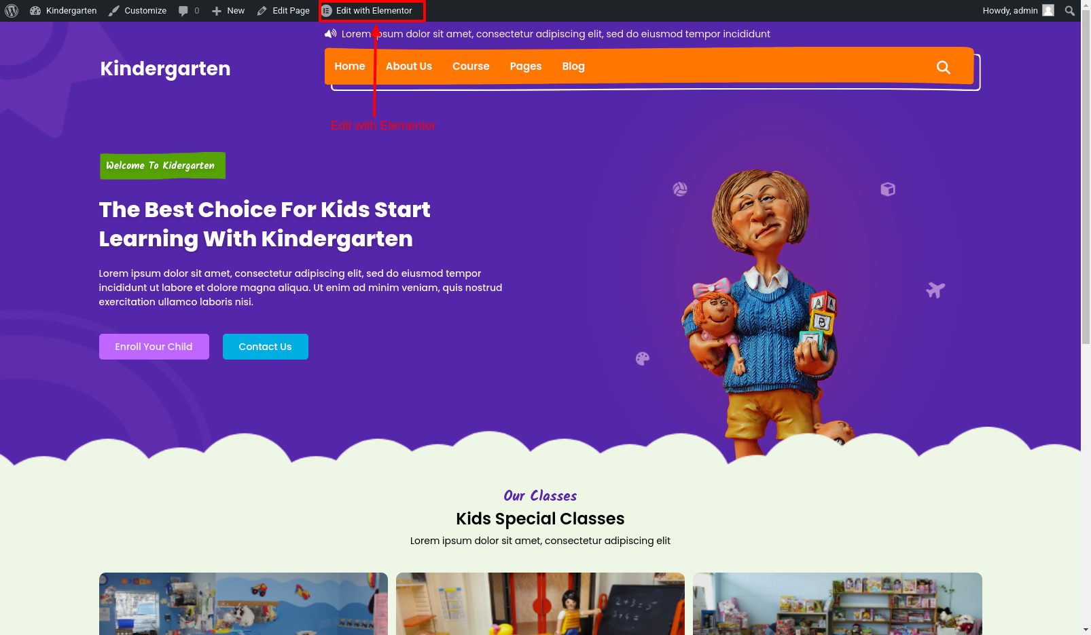Select the Course menu item
The height and width of the screenshot is (635, 1091).
tap(471, 66)
